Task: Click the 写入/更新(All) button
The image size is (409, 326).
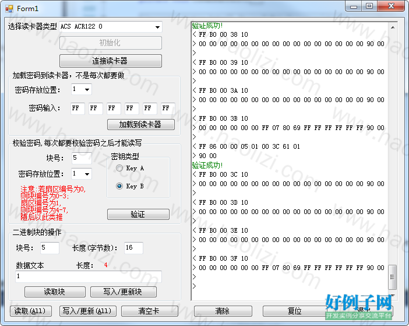Action: pos(87,311)
